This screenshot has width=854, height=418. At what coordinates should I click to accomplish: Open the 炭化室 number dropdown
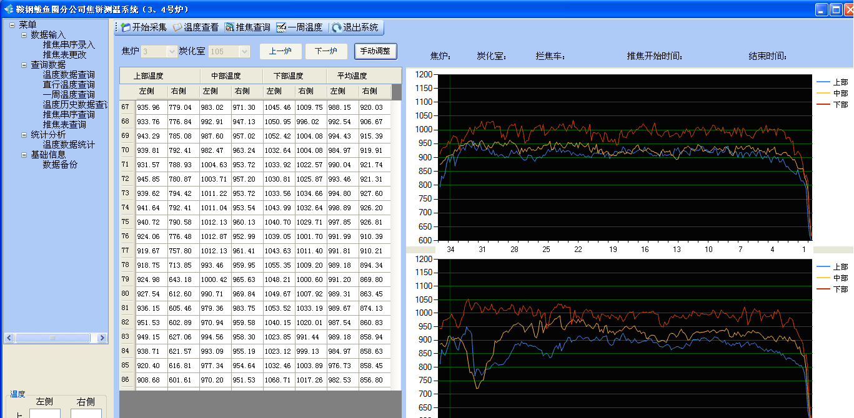(244, 52)
